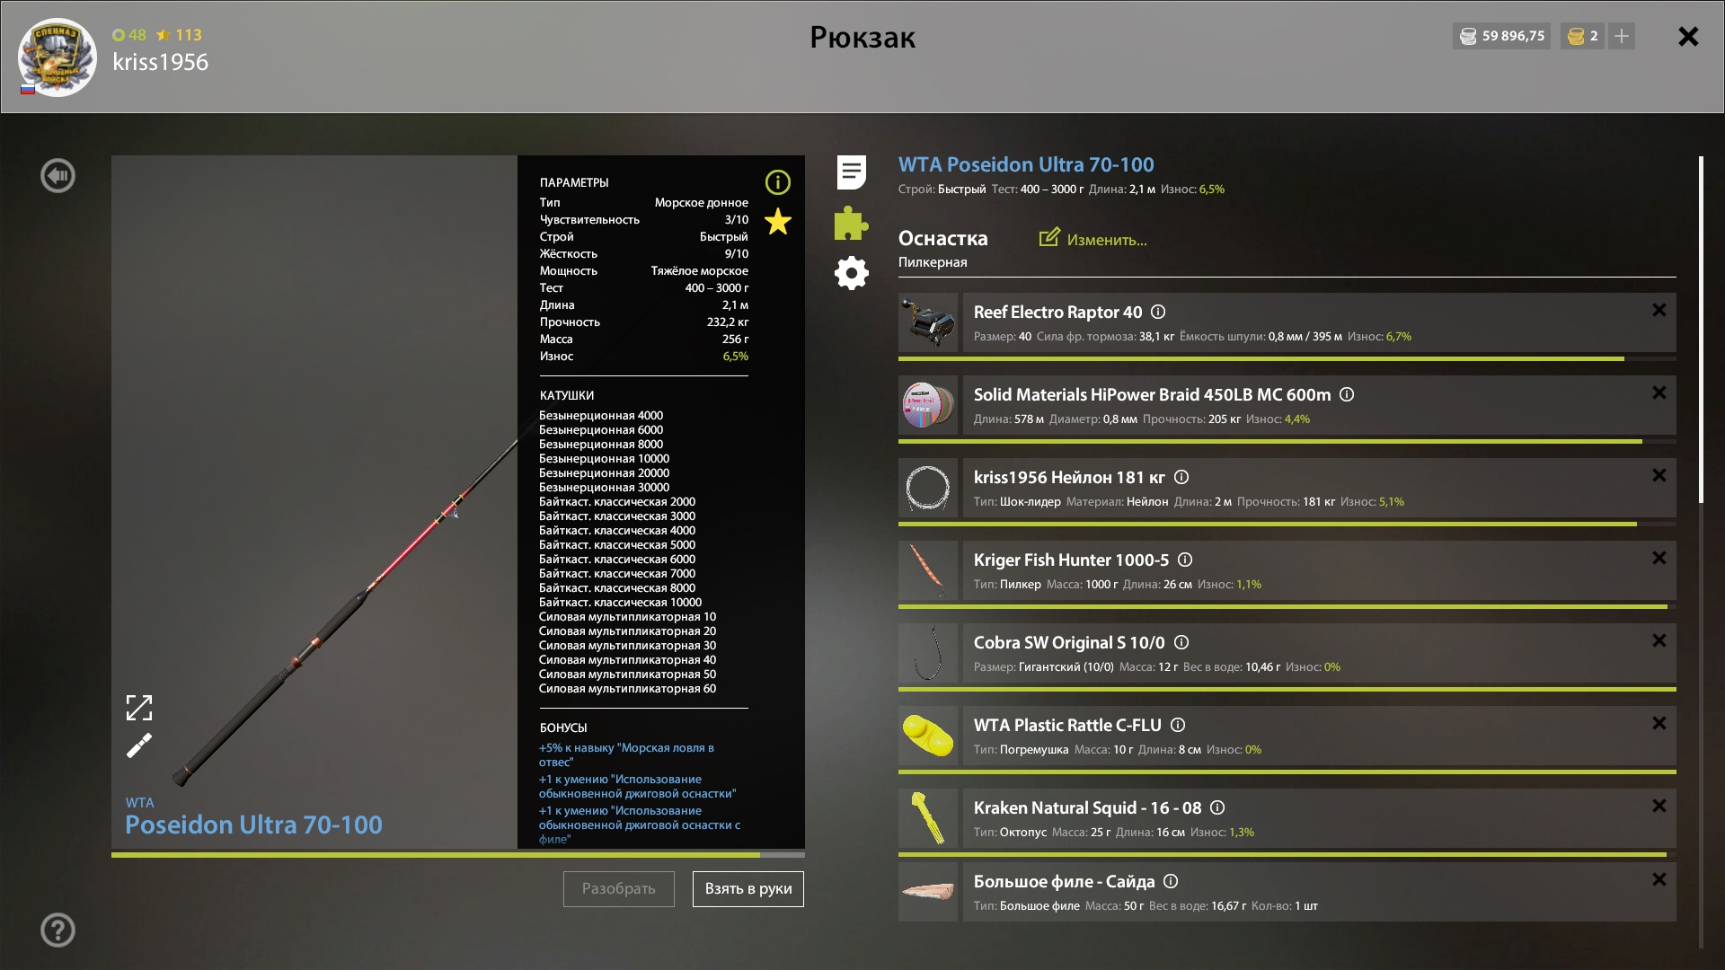This screenshot has width=1725, height=970.
Task: Click the plus to add gold coins
Action: tap(1622, 36)
